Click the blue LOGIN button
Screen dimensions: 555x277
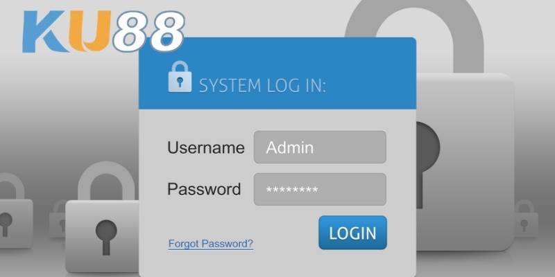point(352,233)
